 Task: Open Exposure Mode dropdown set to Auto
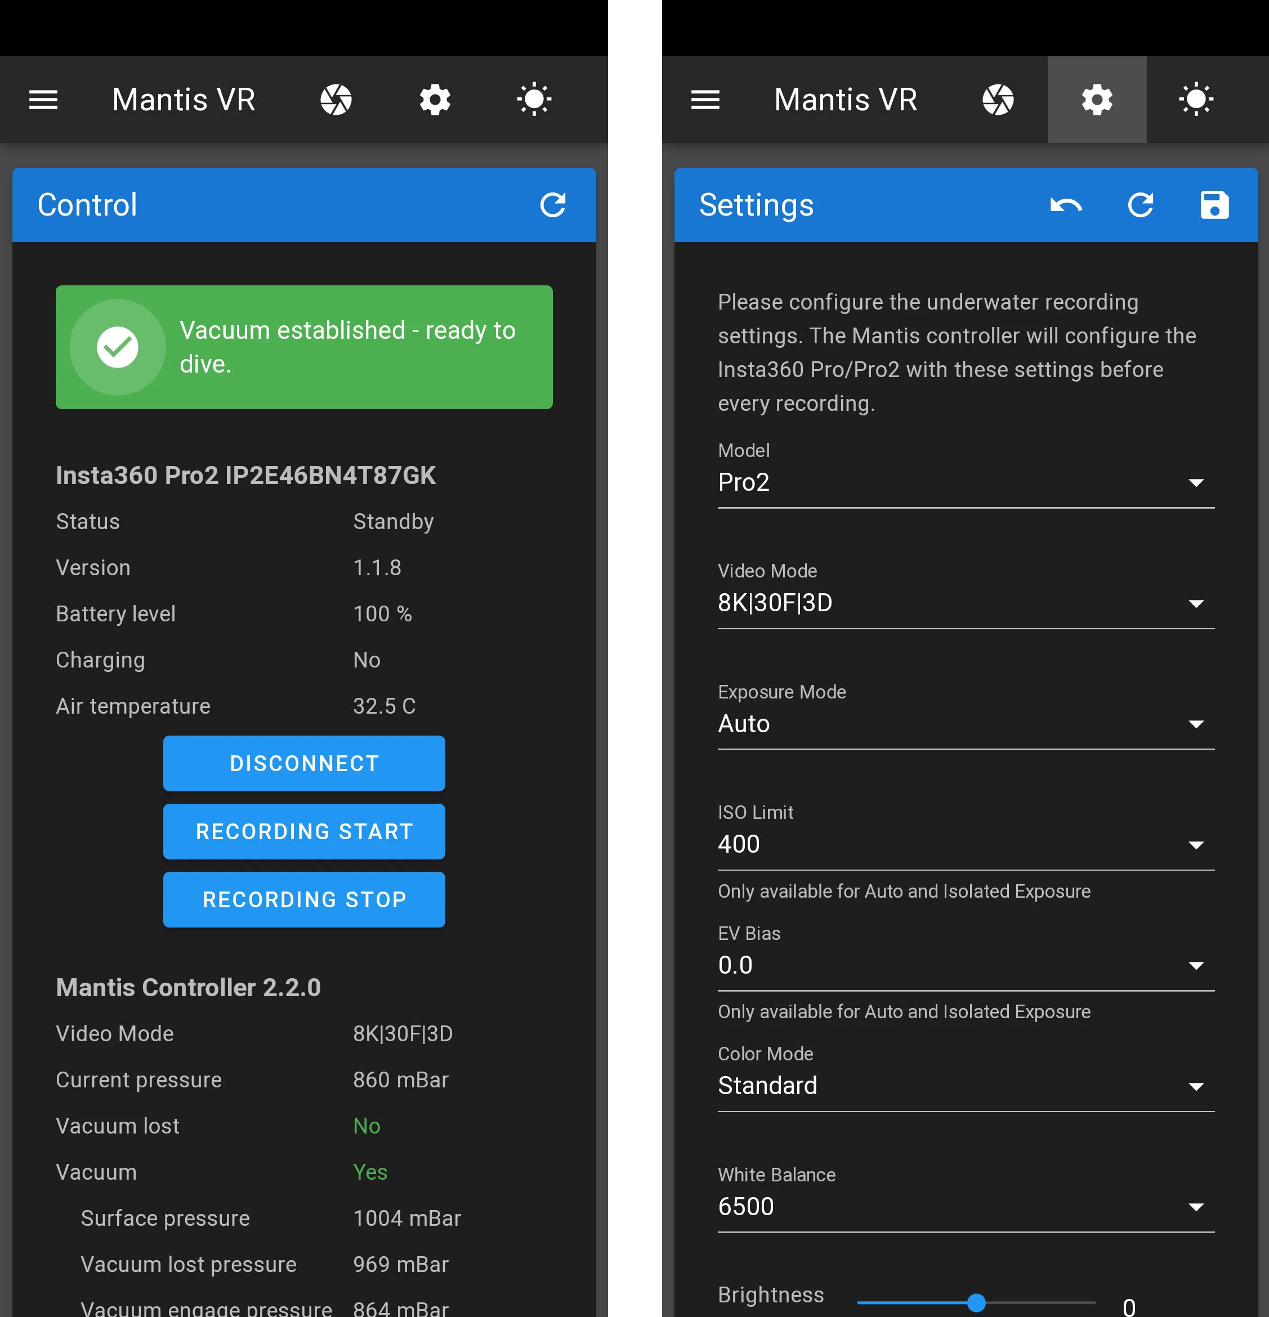[x=965, y=724]
